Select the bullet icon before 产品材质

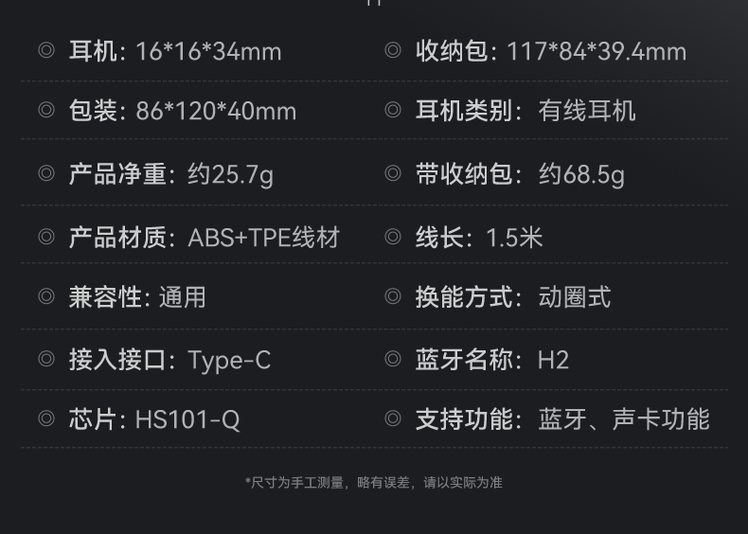(x=46, y=236)
